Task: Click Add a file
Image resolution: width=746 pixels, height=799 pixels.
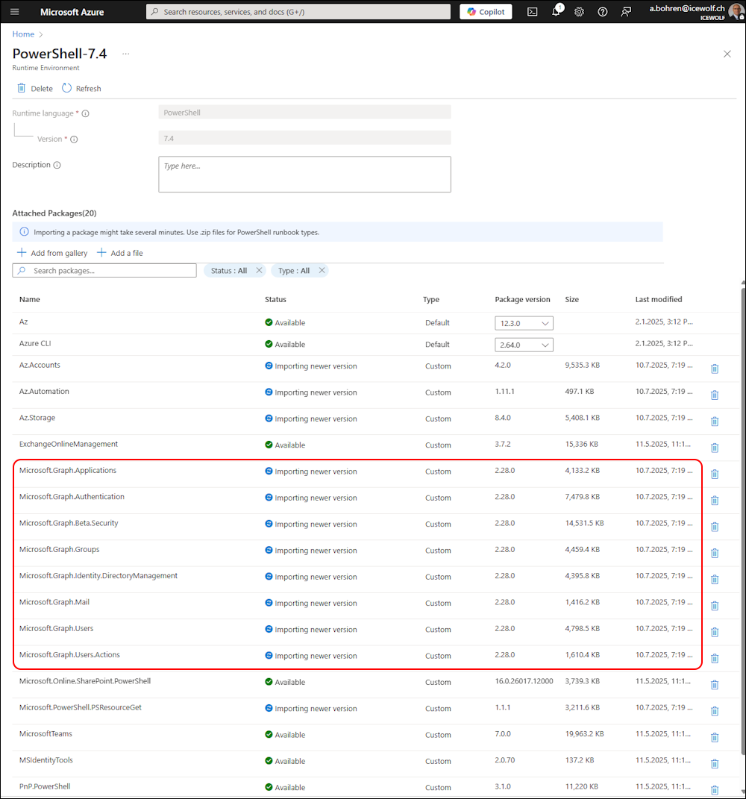Action: click(120, 253)
